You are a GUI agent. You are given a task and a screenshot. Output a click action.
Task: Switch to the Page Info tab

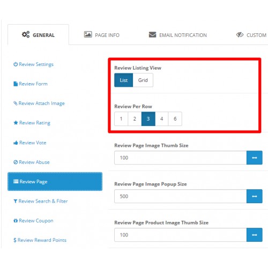pos(102,35)
